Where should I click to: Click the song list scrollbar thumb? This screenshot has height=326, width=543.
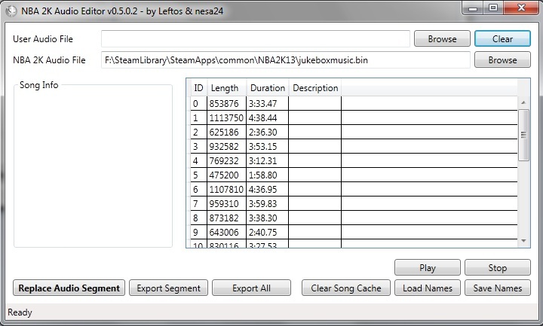(523, 135)
